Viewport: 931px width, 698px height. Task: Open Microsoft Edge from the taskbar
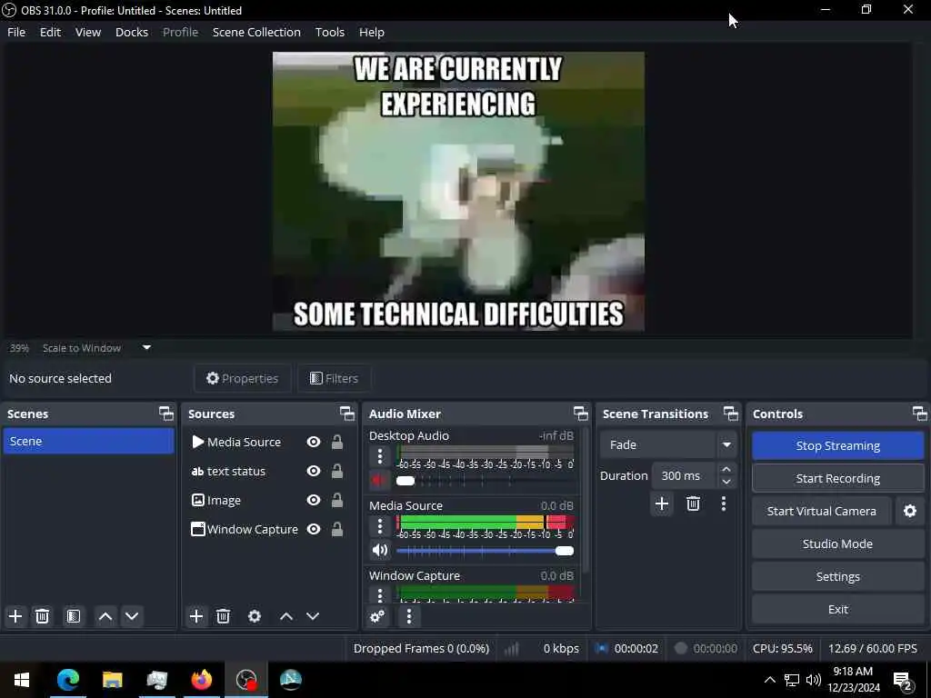pos(68,680)
